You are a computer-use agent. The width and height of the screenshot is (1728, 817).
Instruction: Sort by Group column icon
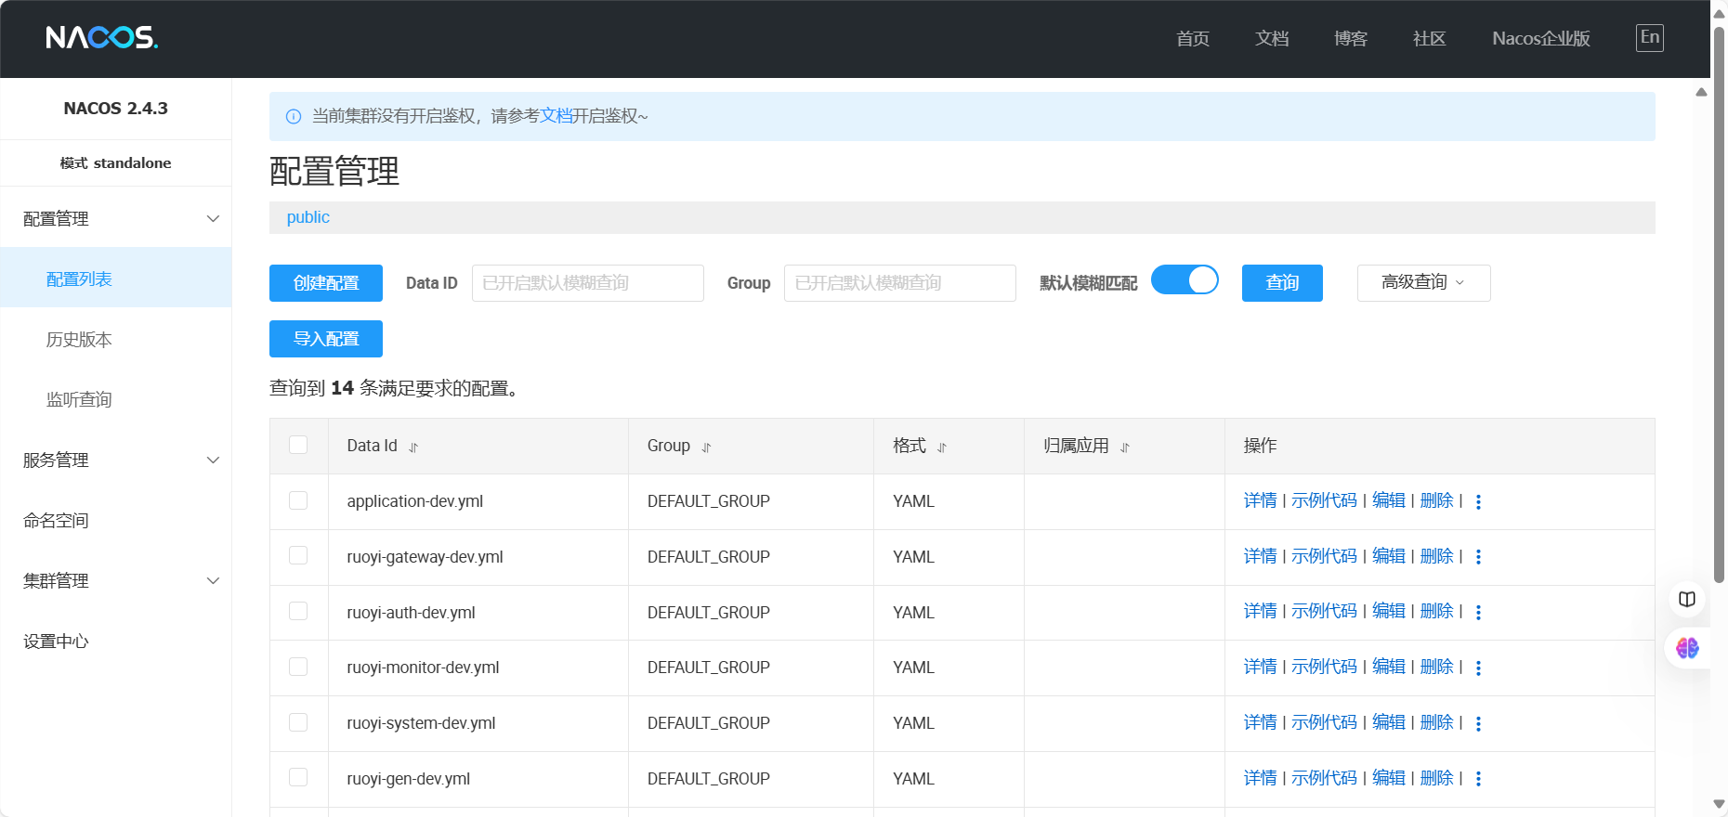[706, 447]
